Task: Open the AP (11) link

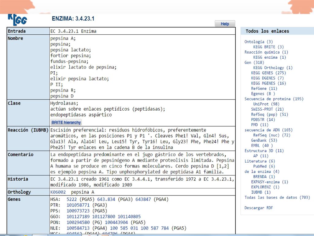Action: (x=261, y=156)
